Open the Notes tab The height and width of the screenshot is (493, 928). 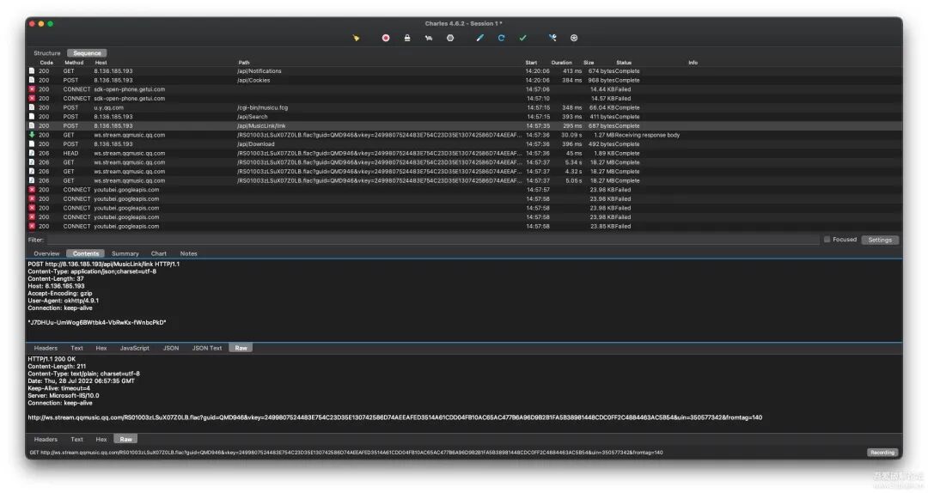point(189,253)
